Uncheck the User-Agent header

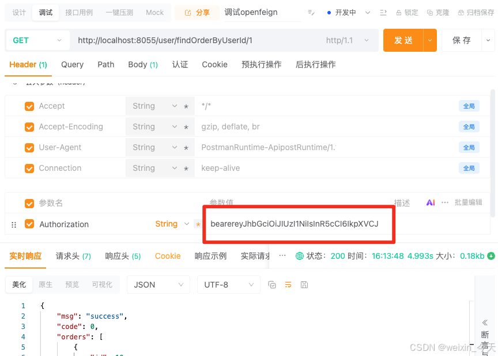tap(31, 147)
